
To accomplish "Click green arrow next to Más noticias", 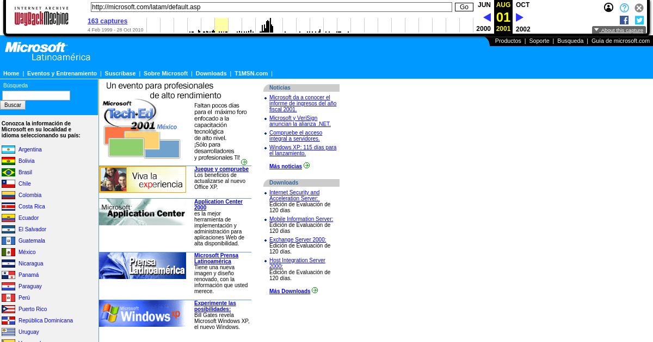I will pos(306,166).
